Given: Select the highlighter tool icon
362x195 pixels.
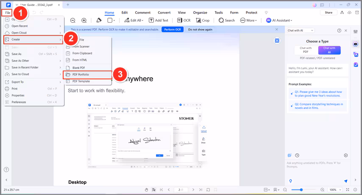Looking at the screenshot, I should tap(99, 20).
